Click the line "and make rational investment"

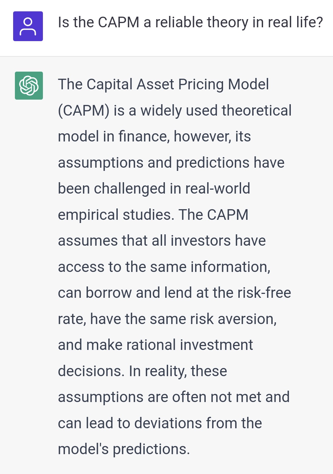point(155,345)
